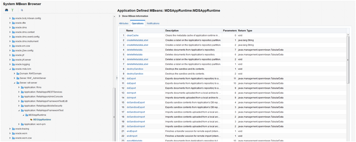Expand the Application: wsm-pm node

19,124
